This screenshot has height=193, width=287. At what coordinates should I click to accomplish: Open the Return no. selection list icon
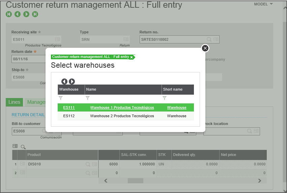[216, 39]
